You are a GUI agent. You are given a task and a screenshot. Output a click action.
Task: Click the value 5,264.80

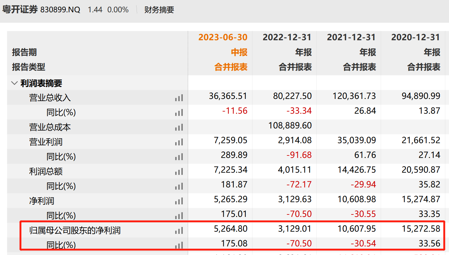(231, 229)
